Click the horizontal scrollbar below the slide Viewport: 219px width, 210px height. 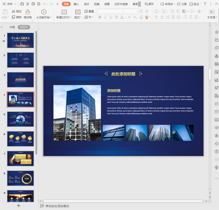coord(123,201)
